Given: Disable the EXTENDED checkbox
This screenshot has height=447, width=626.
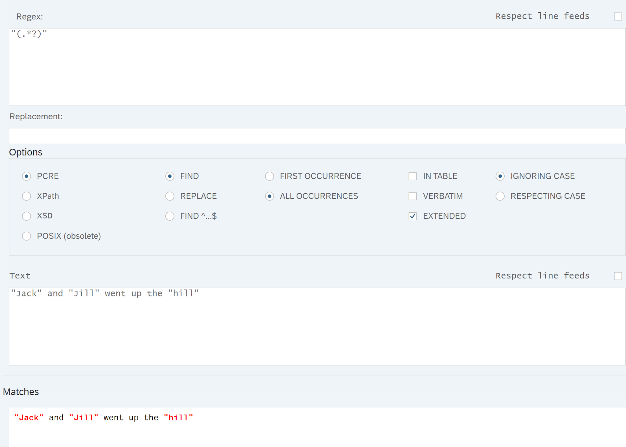Looking at the screenshot, I should tap(413, 216).
